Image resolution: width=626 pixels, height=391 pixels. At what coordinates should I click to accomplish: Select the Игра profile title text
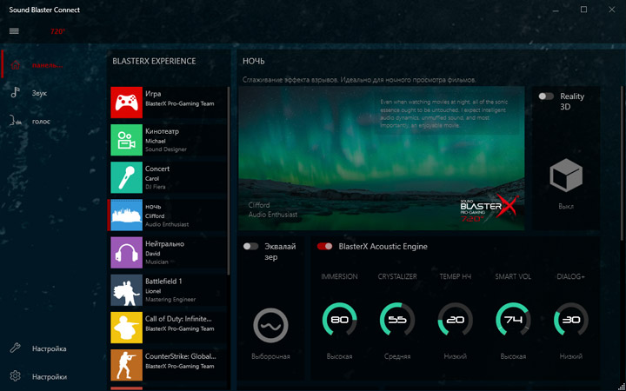coord(153,94)
